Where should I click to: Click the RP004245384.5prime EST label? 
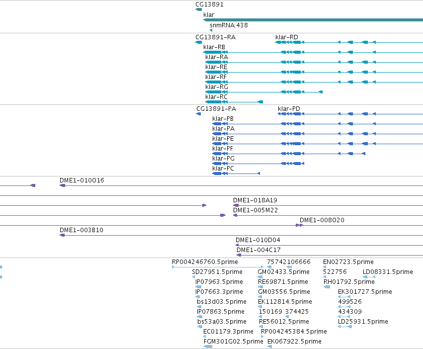coord(294,332)
